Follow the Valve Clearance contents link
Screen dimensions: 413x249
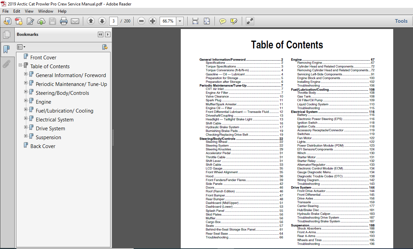pyautogui.click(x=244, y=97)
